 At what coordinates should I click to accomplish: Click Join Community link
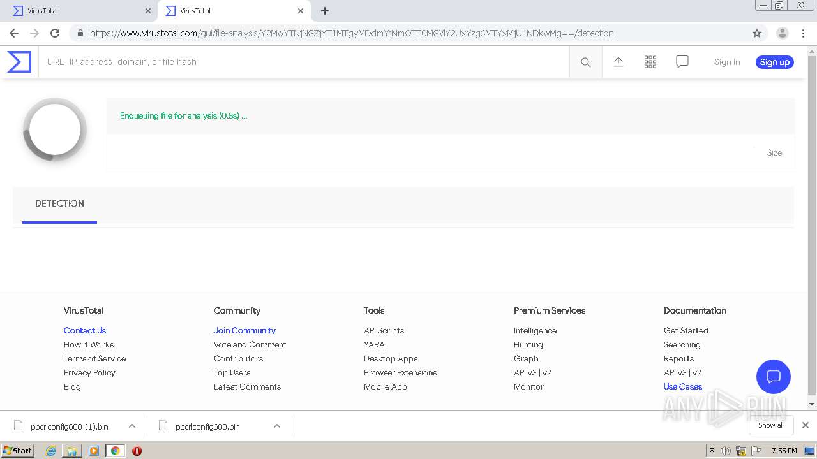coord(244,330)
